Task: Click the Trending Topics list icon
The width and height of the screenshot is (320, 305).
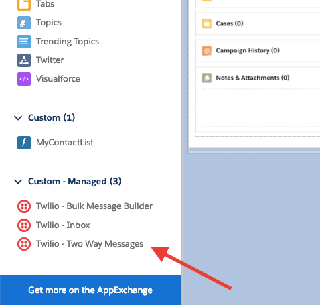Action: 24,42
